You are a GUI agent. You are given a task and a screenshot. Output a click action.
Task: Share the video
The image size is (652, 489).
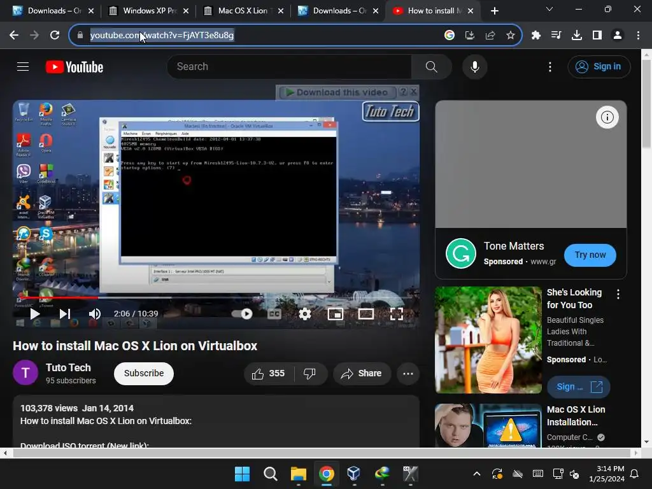click(362, 373)
